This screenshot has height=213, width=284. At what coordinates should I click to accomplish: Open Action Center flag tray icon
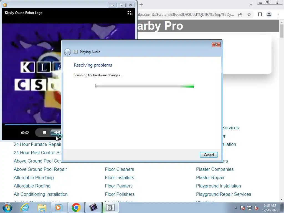point(243,208)
